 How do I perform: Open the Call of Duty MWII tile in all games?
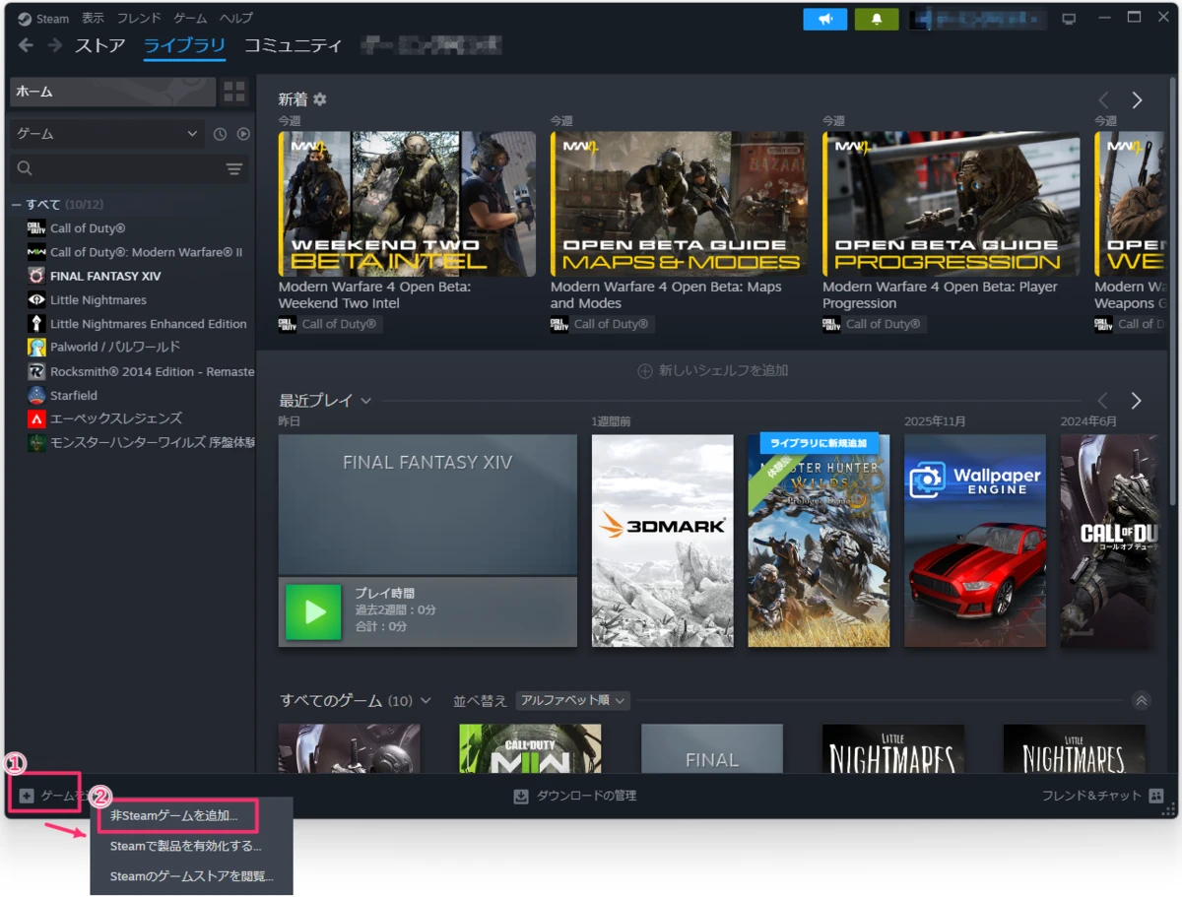click(530, 748)
